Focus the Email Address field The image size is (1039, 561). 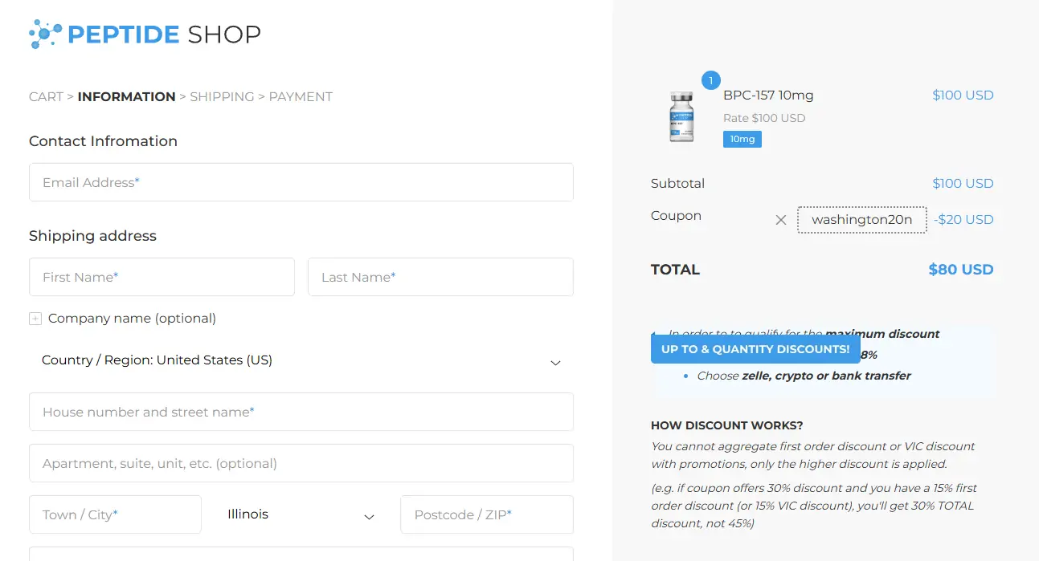[x=301, y=182]
